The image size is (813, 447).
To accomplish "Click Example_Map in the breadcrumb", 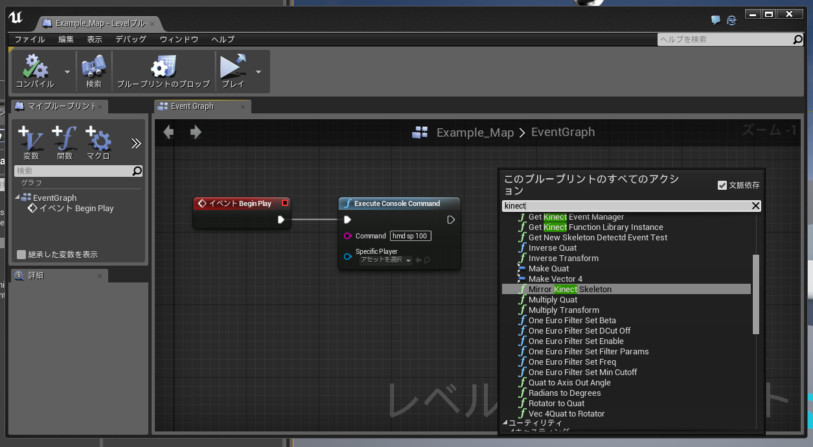I will click(x=475, y=132).
